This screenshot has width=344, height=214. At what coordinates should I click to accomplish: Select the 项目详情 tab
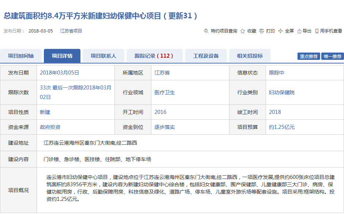tap(62, 56)
